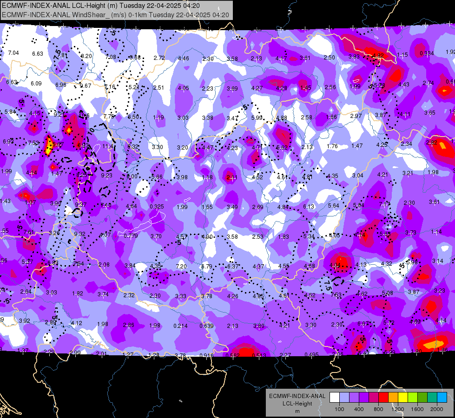Click the wind shear value '9.67'

pyautogui.click(x=86, y=86)
